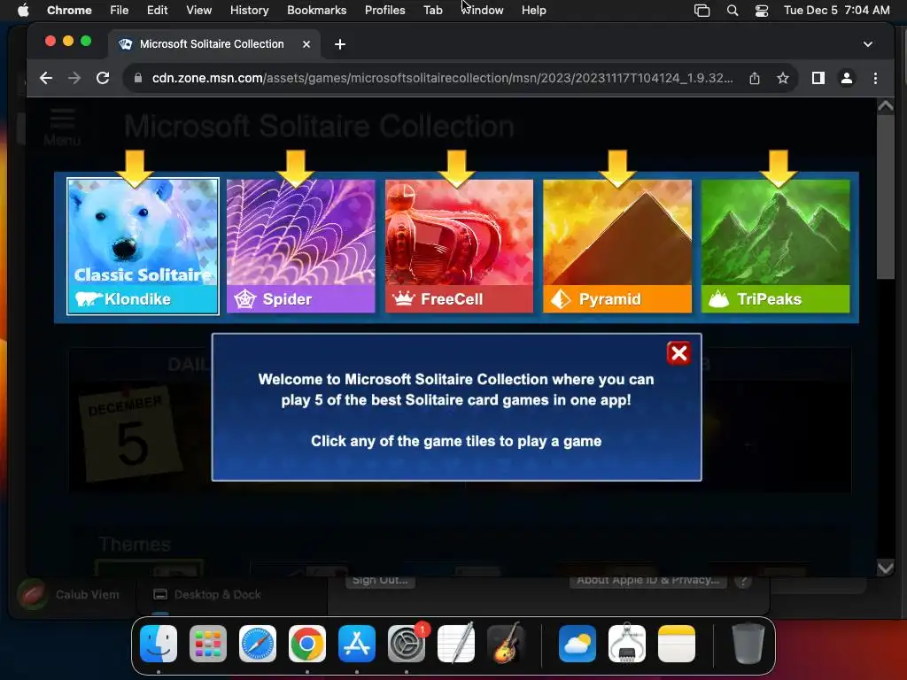Close the Microsoft Solitaire Collection tab
907x680 pixels.
(x=306, y=44)
